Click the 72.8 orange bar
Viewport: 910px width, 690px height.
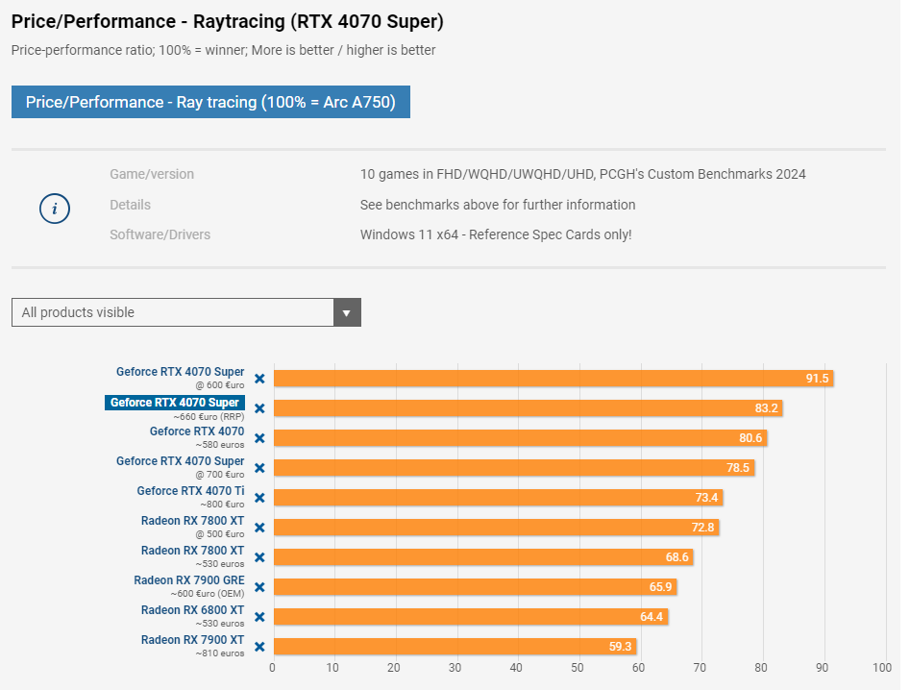coord(497,527)
